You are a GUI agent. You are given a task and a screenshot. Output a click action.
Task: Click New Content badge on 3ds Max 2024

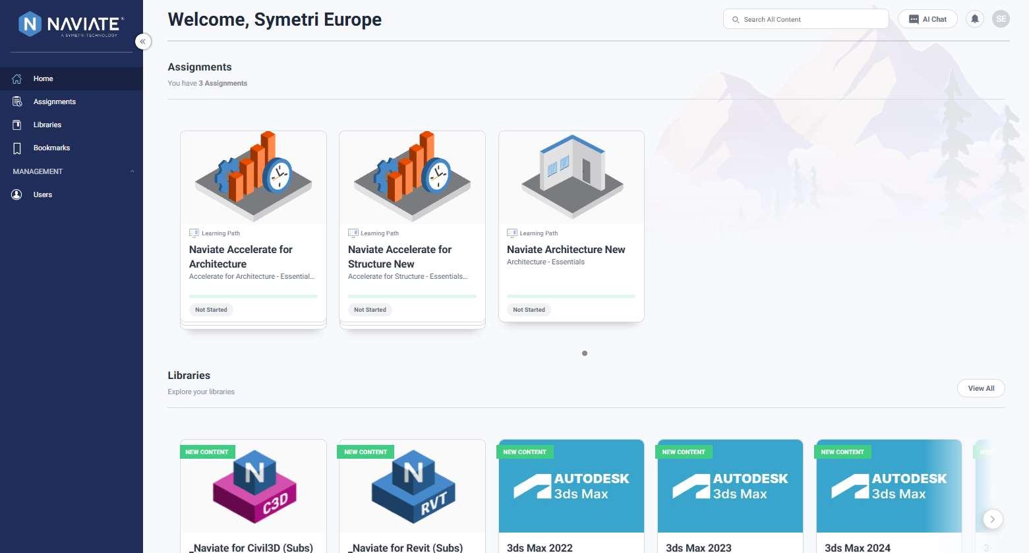click(842, 452)
